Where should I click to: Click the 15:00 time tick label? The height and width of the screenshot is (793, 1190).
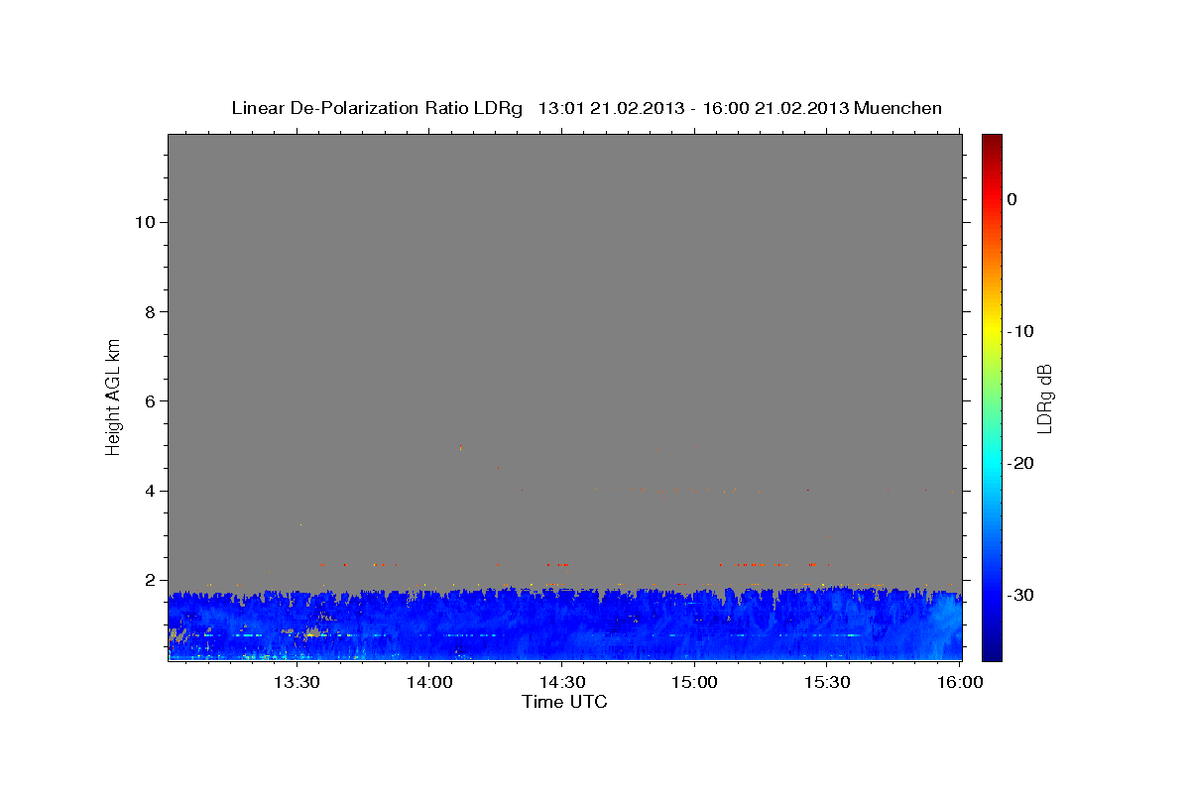click(x=694, y=682)
